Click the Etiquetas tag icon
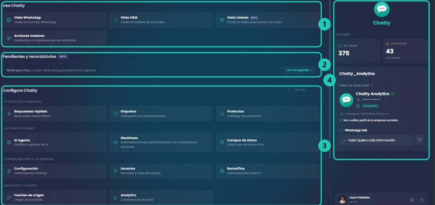The image size is (435, 205). [115, 114]
